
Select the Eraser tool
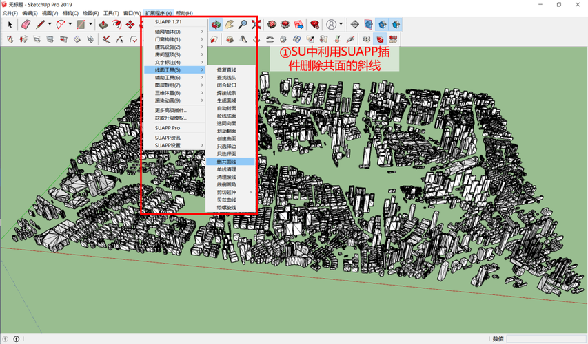pos(26,25)
